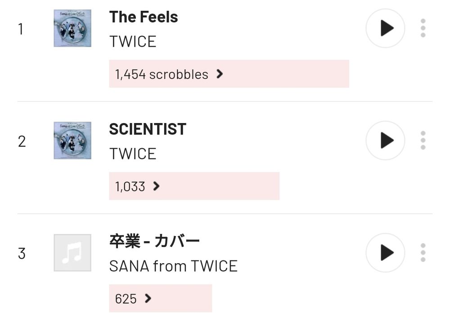Open more options for 卒業 - カバー
Screen dimensions: 450x313
coord(423,253)
